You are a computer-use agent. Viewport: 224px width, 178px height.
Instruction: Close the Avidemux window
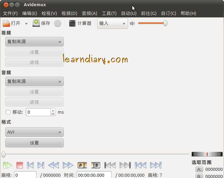pos(6,5)
